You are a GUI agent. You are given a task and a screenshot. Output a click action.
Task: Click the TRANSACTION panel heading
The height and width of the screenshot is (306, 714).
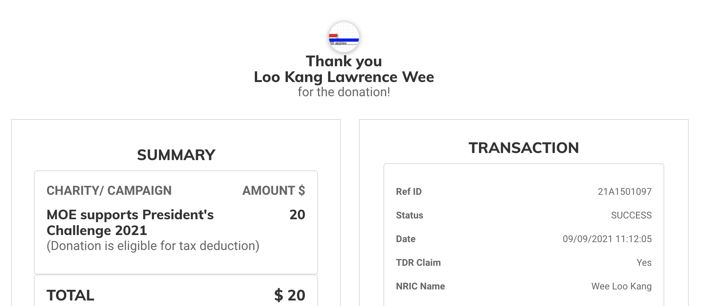click(x=523, y=148)
